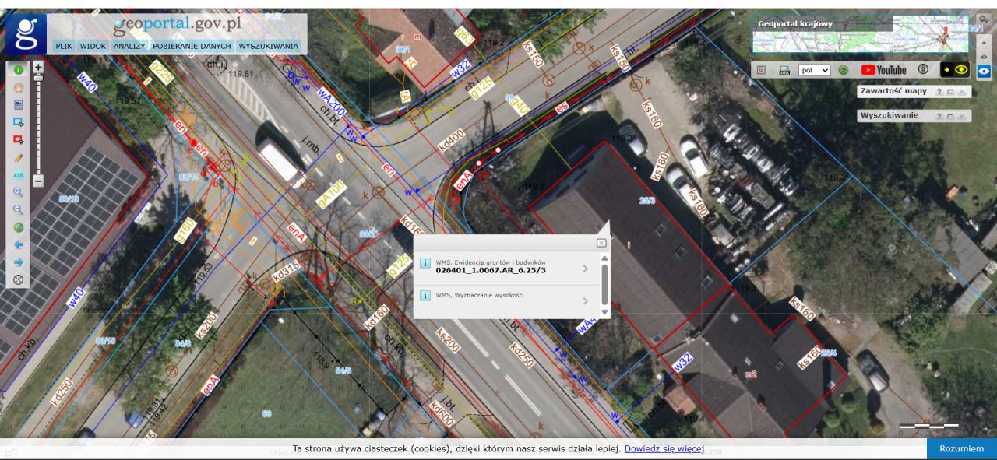Viewport: 997px width, 460px height.
Task: Activate the hand pan tool
Action: (19, 87)
